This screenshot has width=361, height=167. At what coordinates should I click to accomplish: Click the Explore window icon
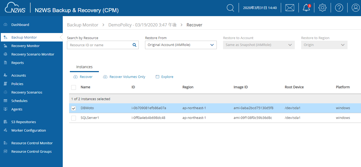[x=157, y=77]
